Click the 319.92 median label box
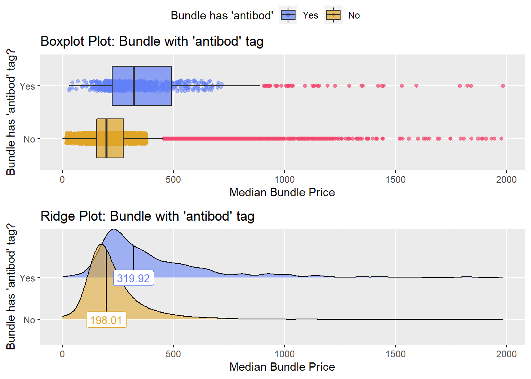 134,278
